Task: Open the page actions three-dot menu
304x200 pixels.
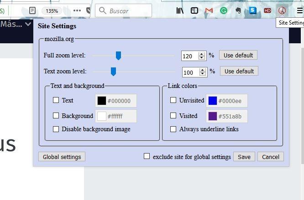Action: [x=77, y=10]
